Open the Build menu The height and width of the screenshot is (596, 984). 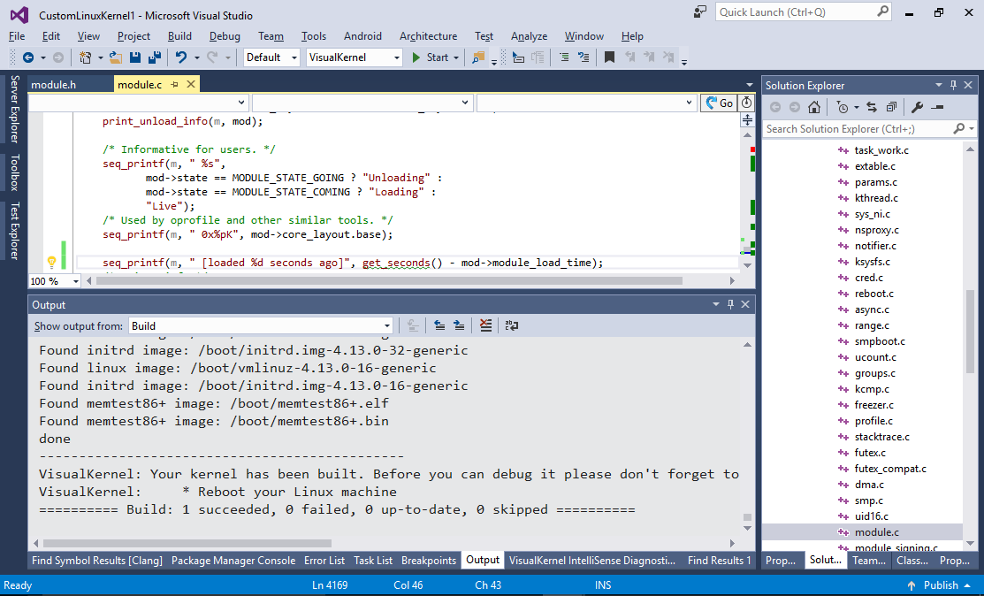[x=179, y=36]
